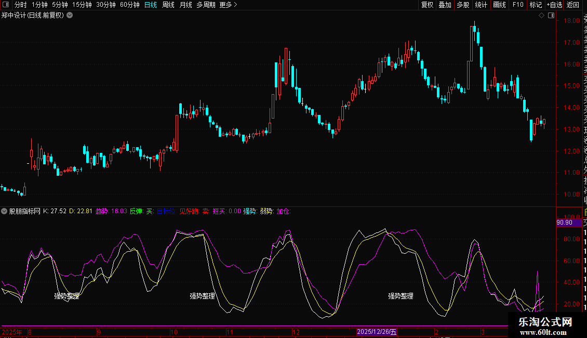Image resolution: width=587 pixels, height=338 pixels.
Task: Open the 复权 price adjustment menu
Action: pos(427,5)
